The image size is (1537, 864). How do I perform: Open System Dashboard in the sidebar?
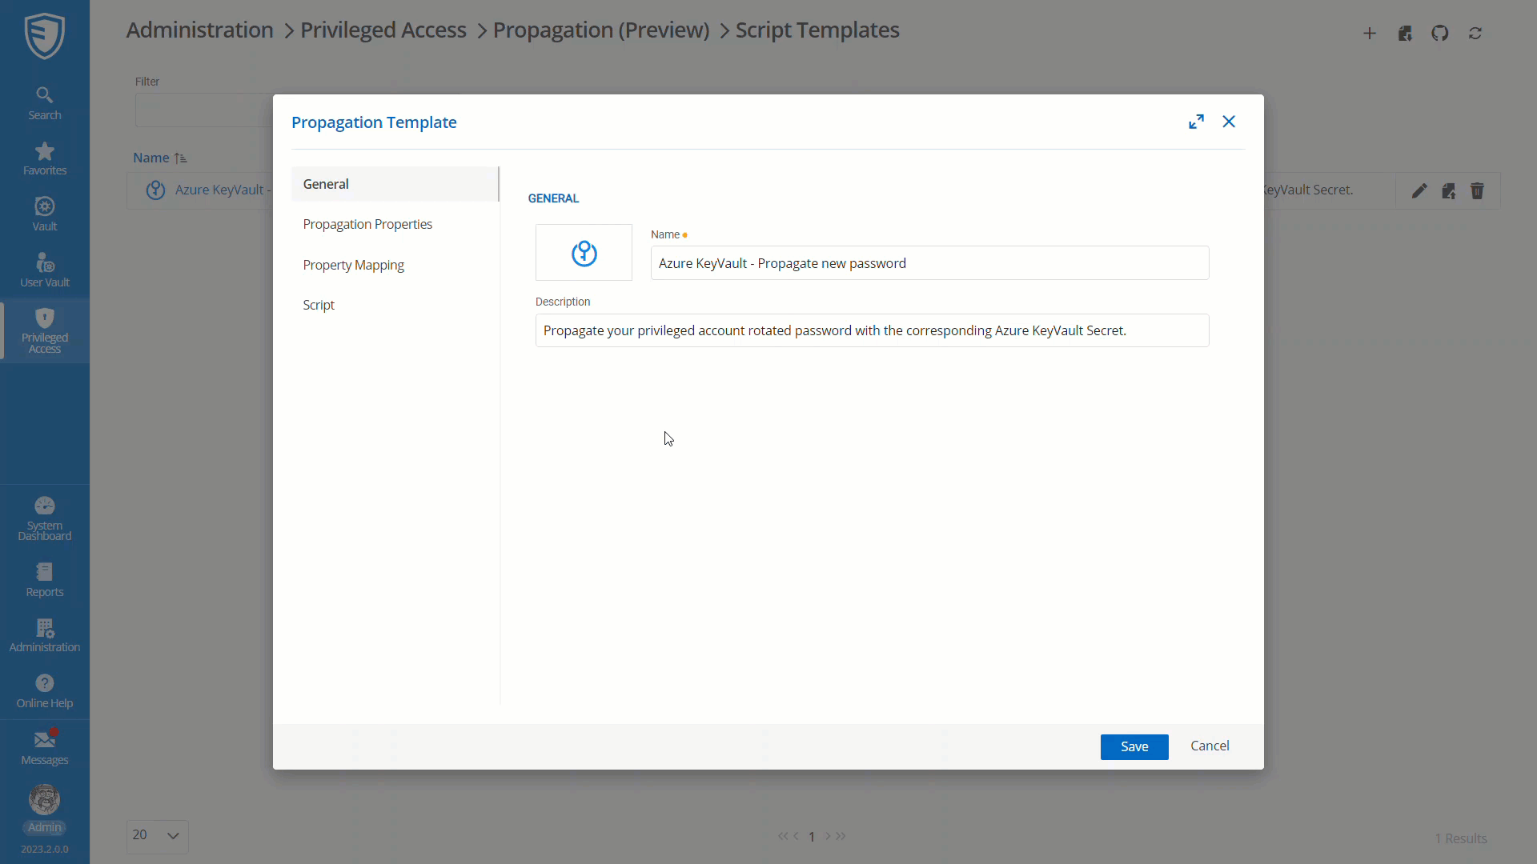[45, 518]
